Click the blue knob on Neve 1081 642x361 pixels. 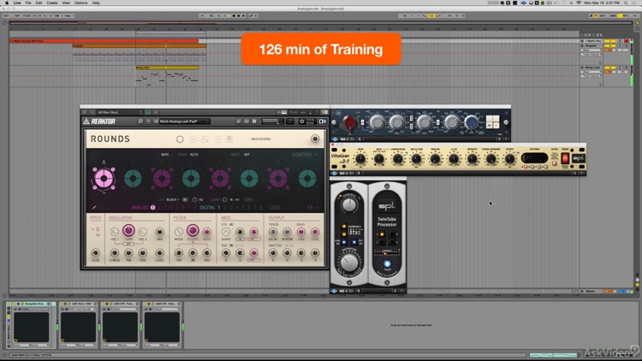point(472,122)
